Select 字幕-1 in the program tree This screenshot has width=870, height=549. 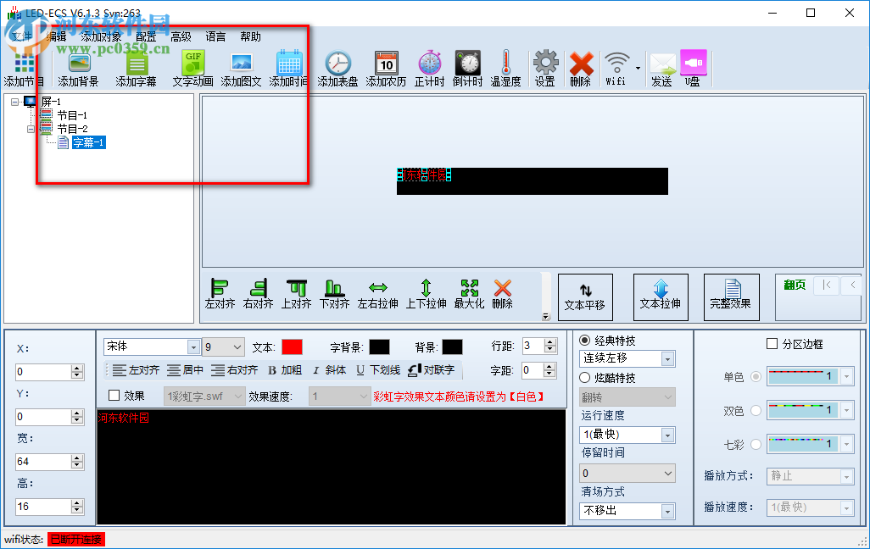(x=88, y=142)
